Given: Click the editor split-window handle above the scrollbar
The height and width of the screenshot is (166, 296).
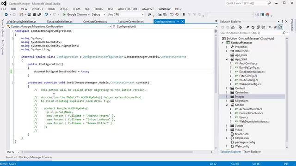Looking at the screenshot, I should pos(216,31).
